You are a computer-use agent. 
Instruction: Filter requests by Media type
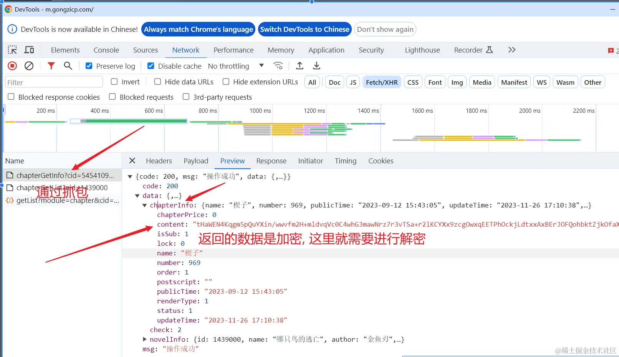tap(482, 82)
